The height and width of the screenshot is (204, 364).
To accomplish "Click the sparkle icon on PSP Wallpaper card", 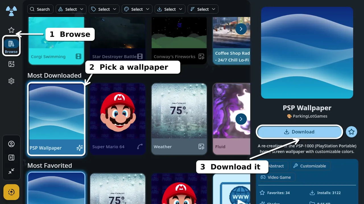I will pyautogui.click(x=80, y=148).
